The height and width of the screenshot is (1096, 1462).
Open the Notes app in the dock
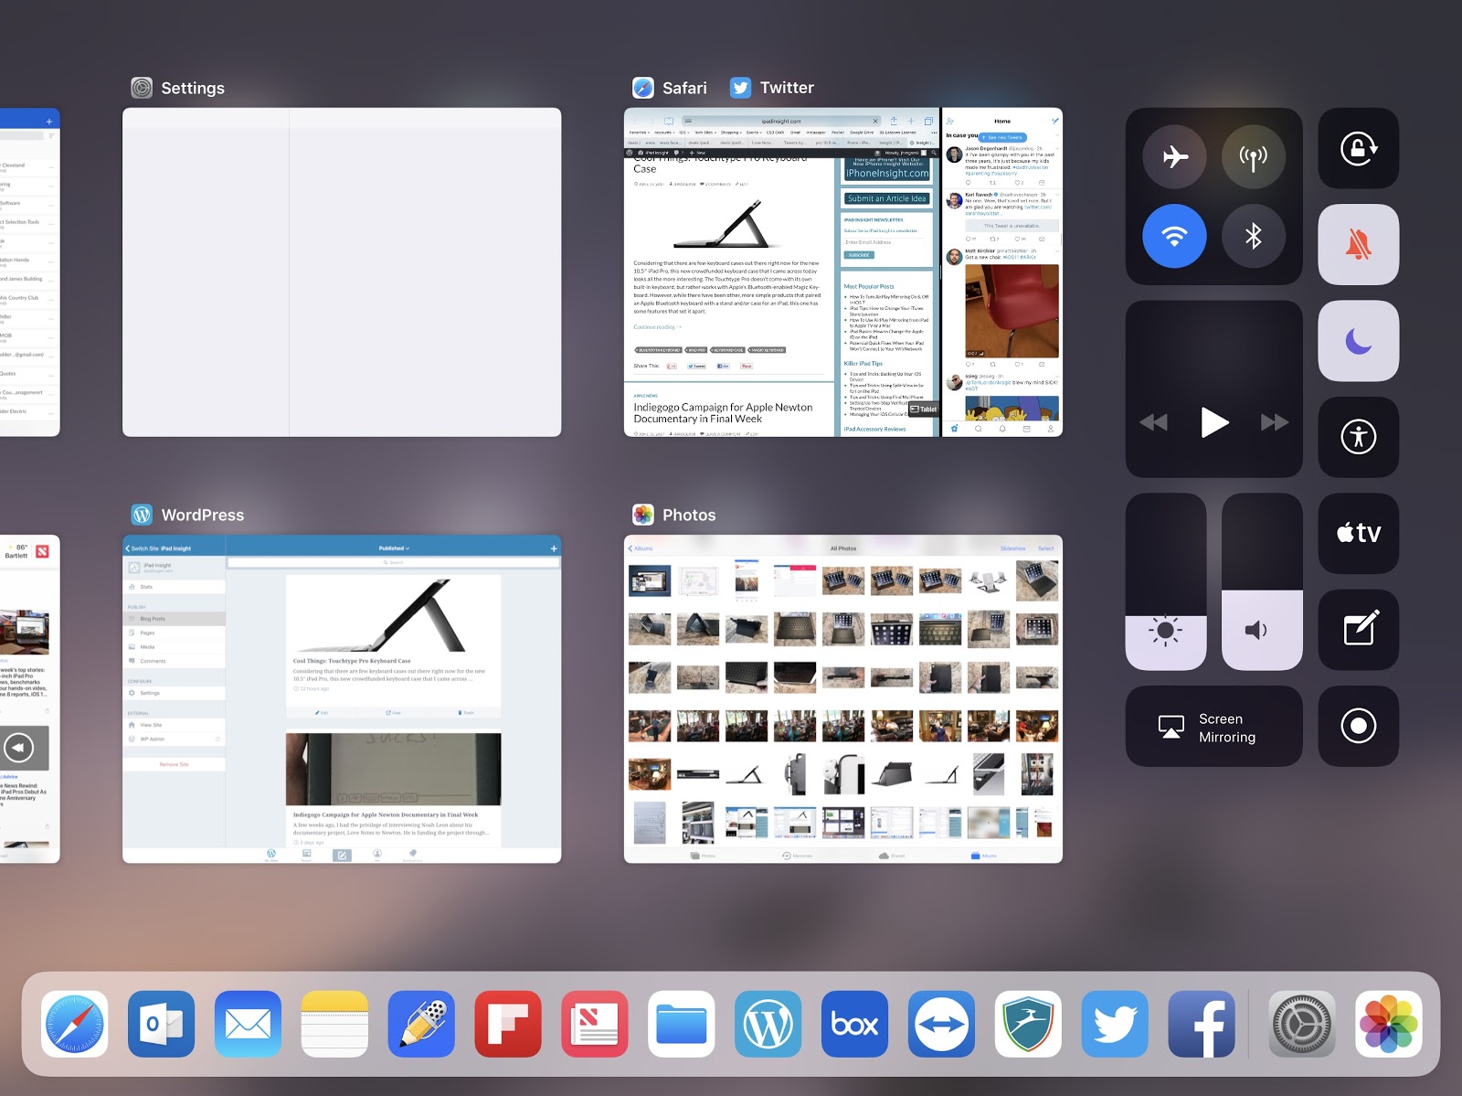pos(334,1024)
